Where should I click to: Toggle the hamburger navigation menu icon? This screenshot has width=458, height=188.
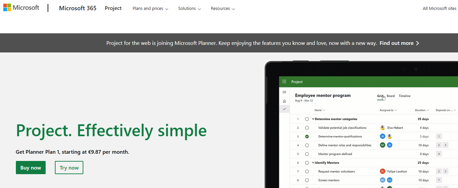click(x=284, y=92)
